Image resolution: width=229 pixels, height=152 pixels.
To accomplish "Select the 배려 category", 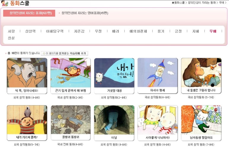I will point(116,31).
